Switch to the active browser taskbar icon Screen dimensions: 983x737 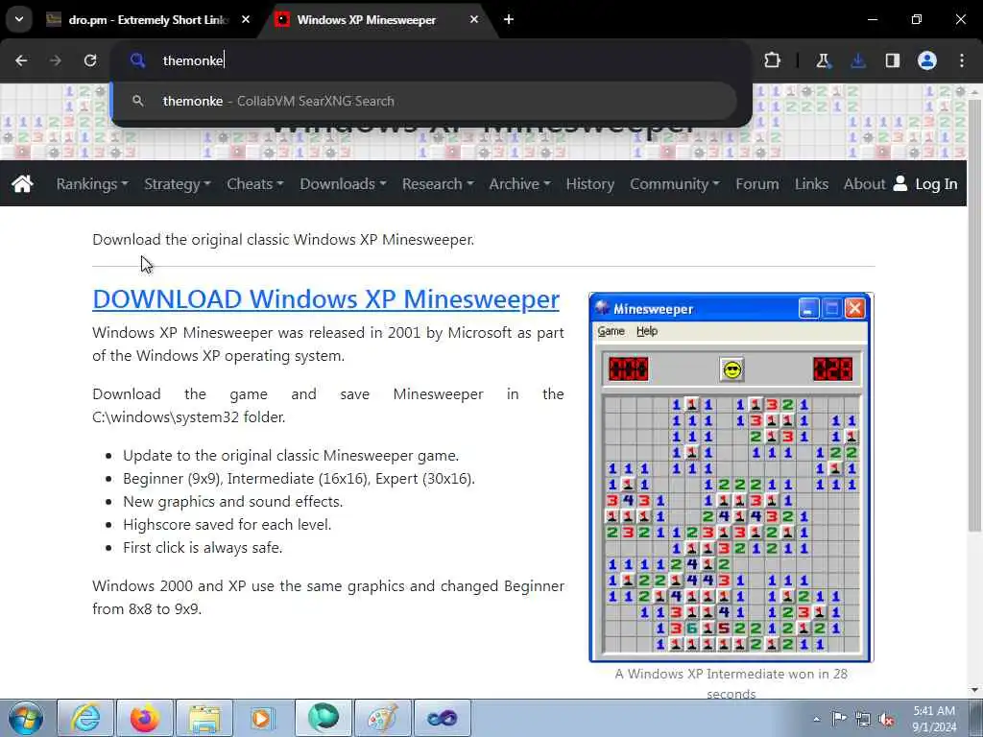pos(323,718)
